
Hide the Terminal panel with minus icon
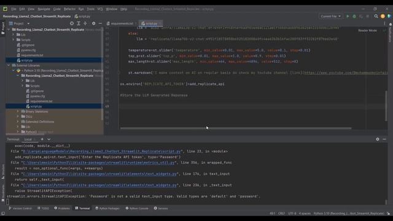coord(384,139)
